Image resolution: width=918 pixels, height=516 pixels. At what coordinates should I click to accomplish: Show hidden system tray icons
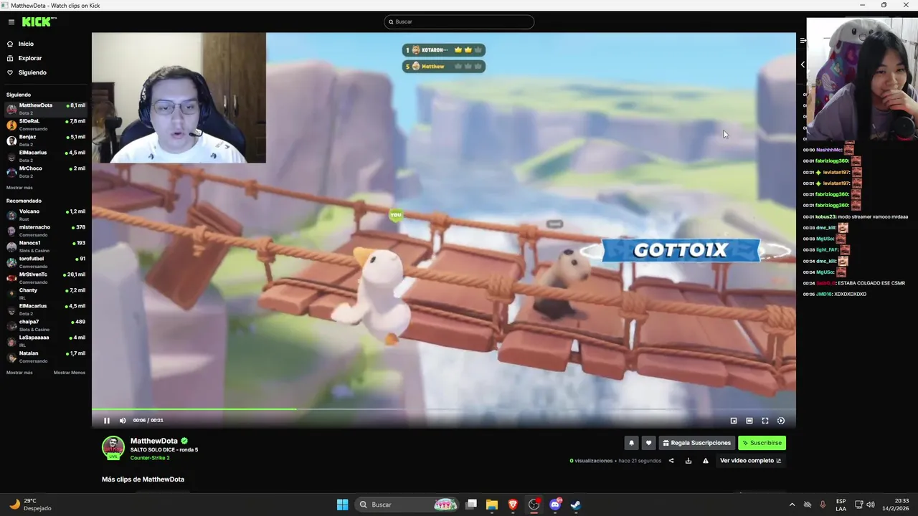[792, 505]
